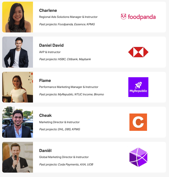The image size is (169, 177).
Task: Click the purple MyRepublic logo
Action: [x=138, y=87]
